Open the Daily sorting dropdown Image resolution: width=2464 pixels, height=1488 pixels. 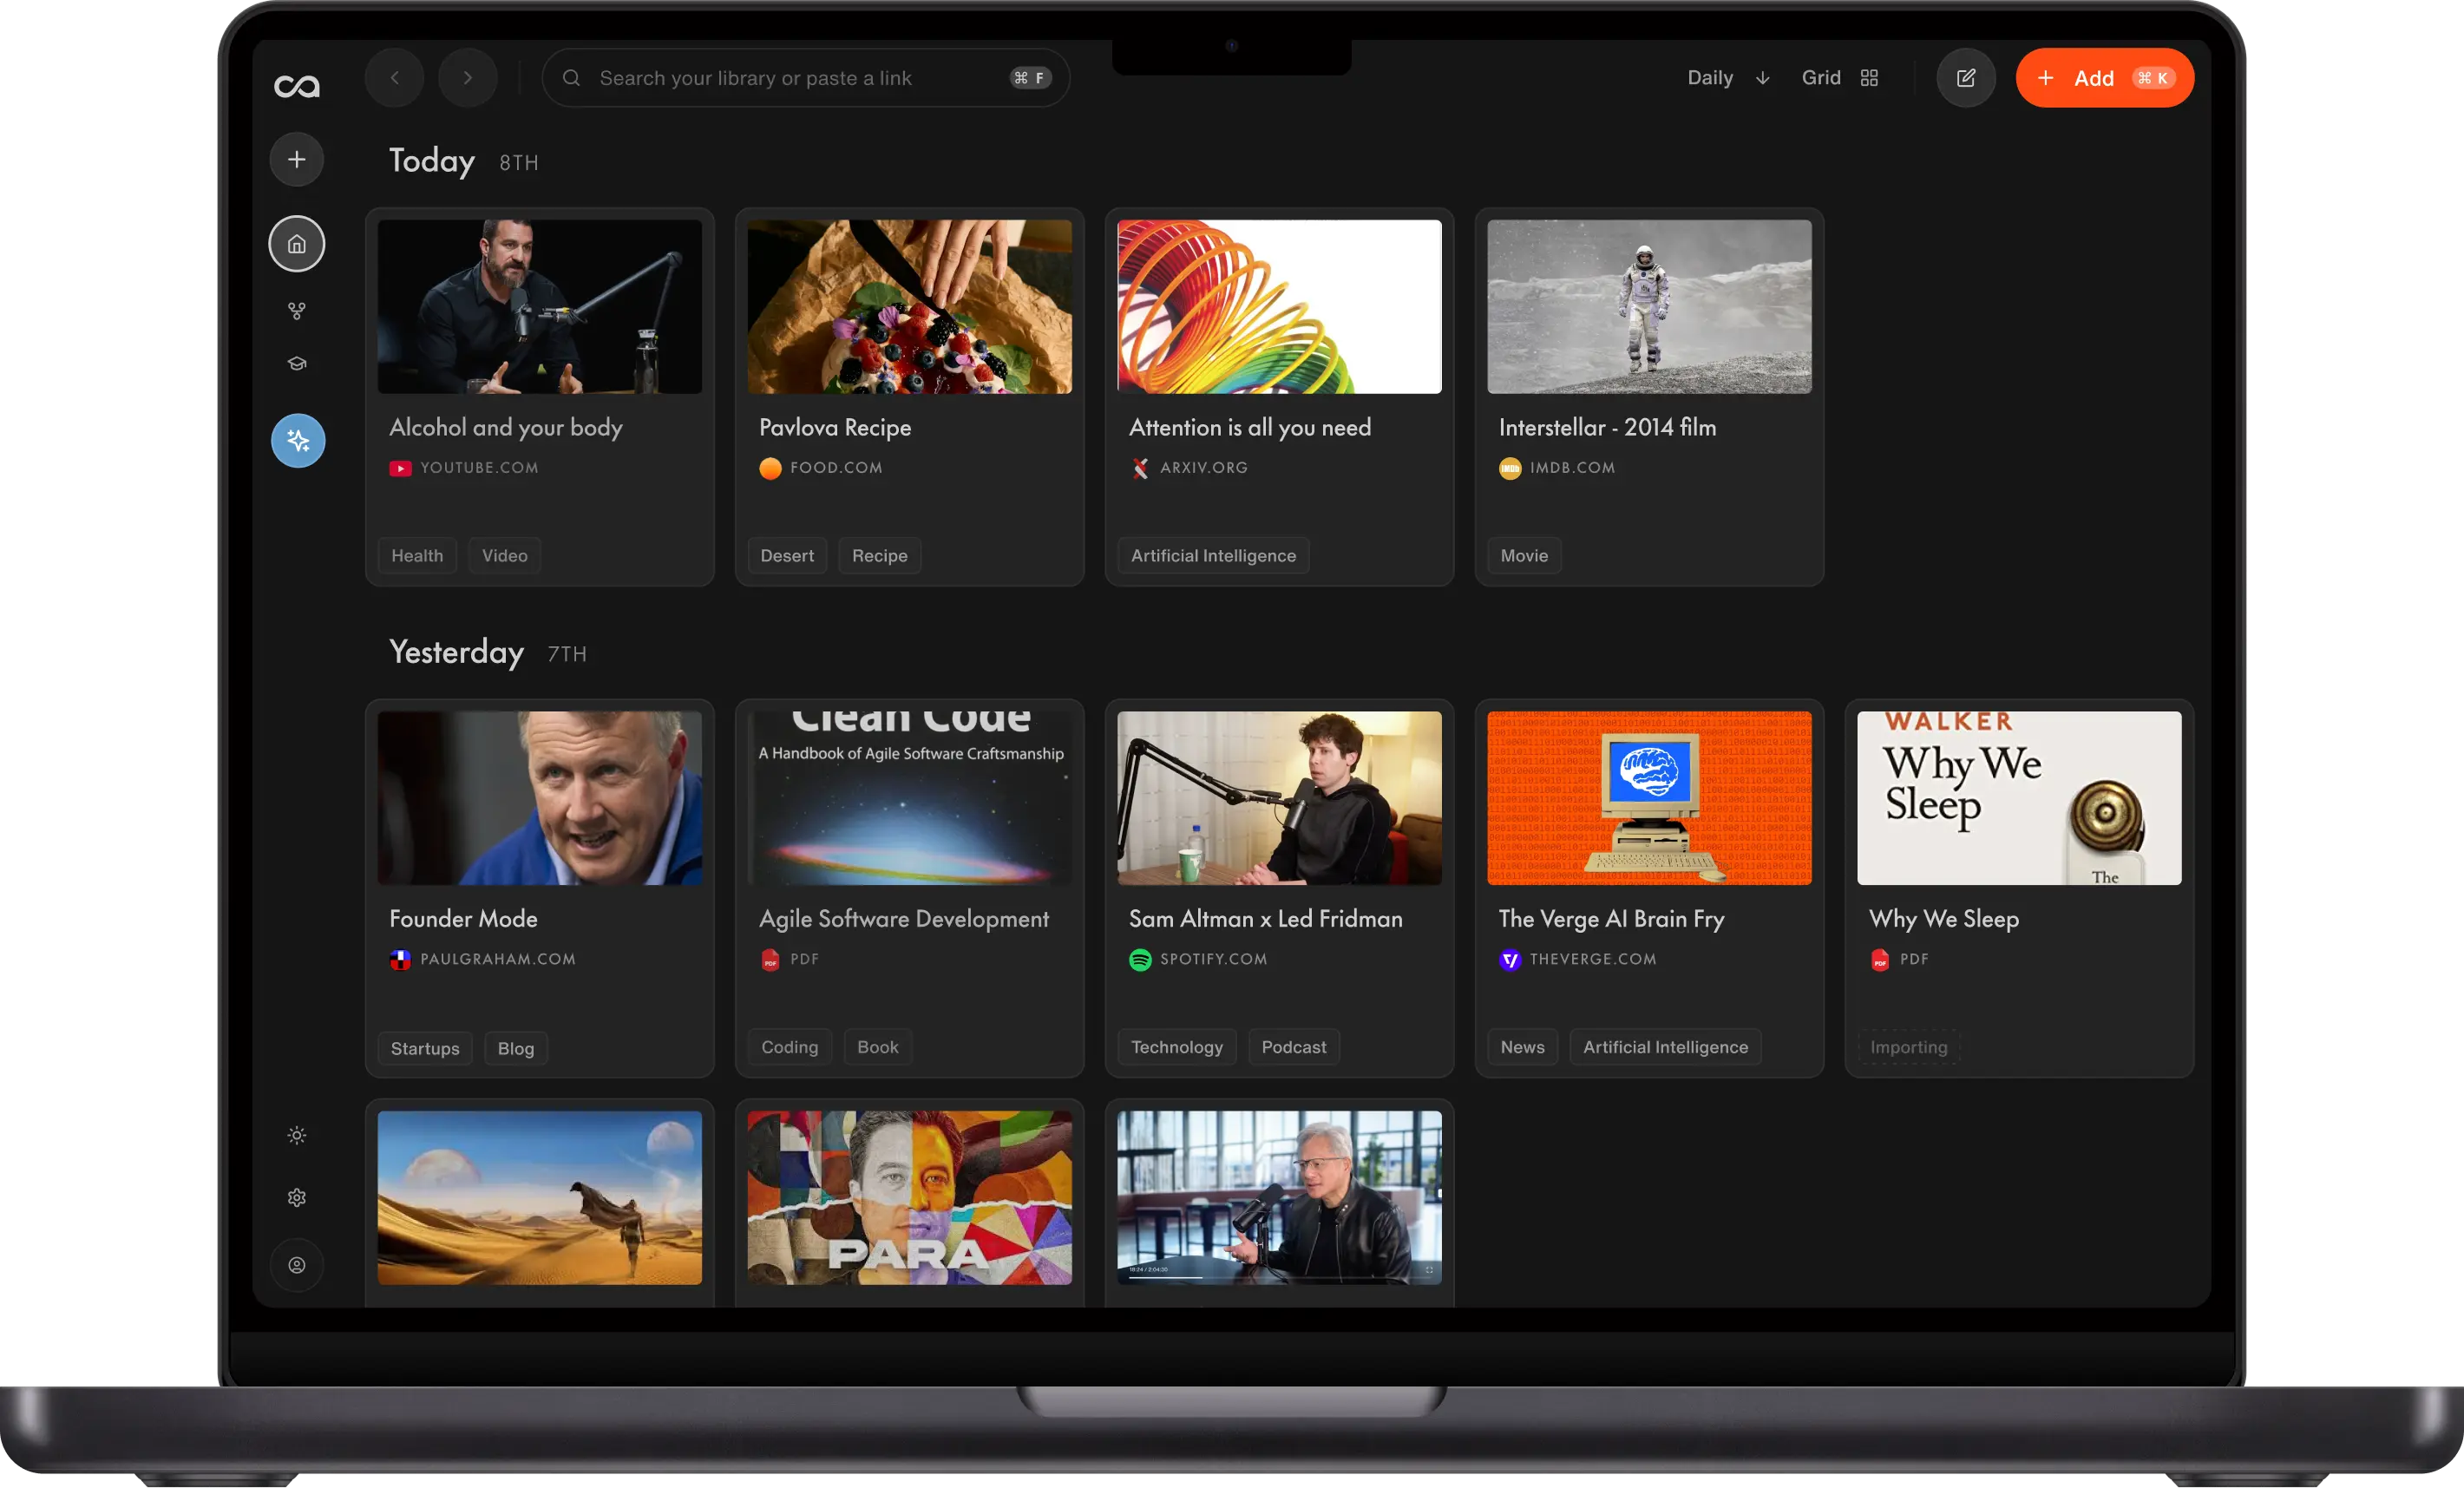click(x=1728, y=78)
